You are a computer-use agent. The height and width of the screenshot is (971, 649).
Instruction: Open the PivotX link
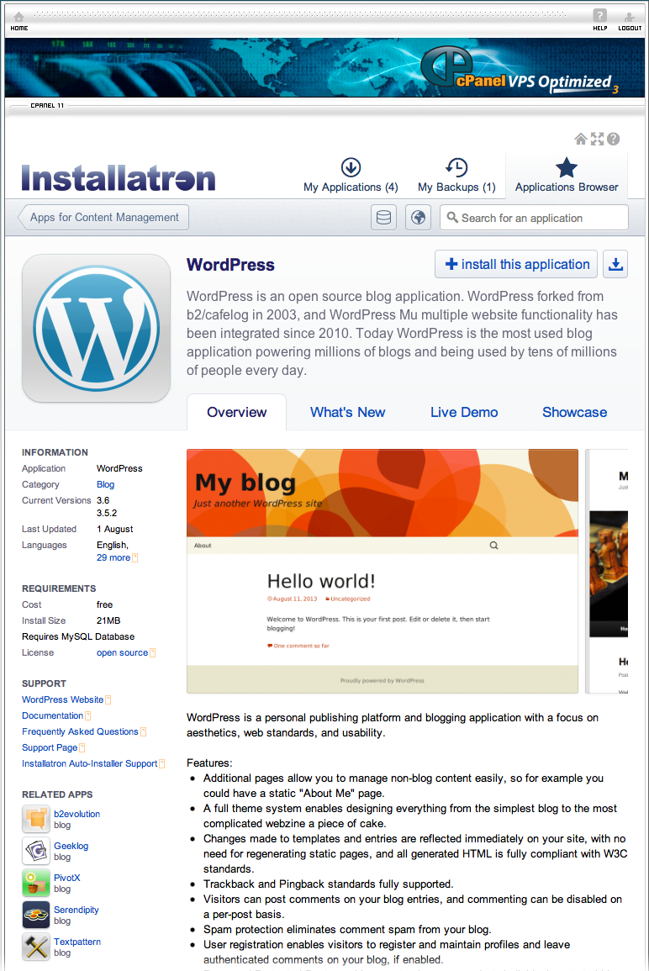[67, 878]
